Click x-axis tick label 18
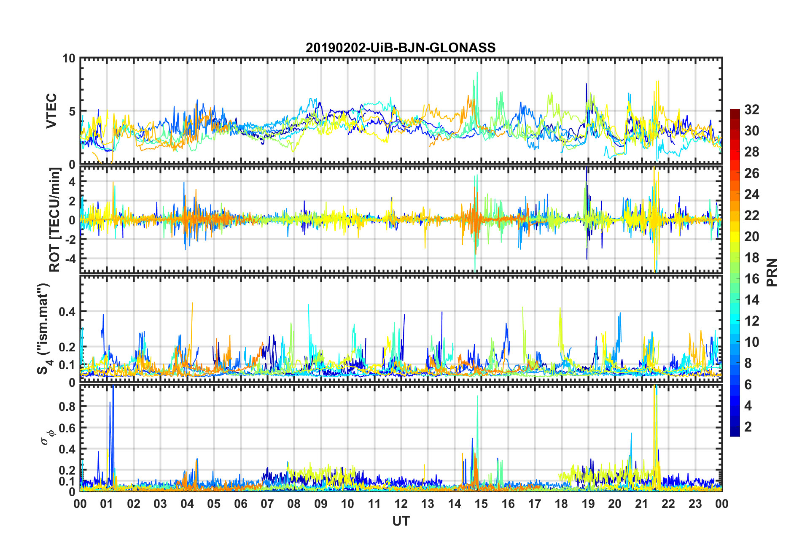Viewport: 802px width, 545px height. pyautogui.click(x=561, y=504)
